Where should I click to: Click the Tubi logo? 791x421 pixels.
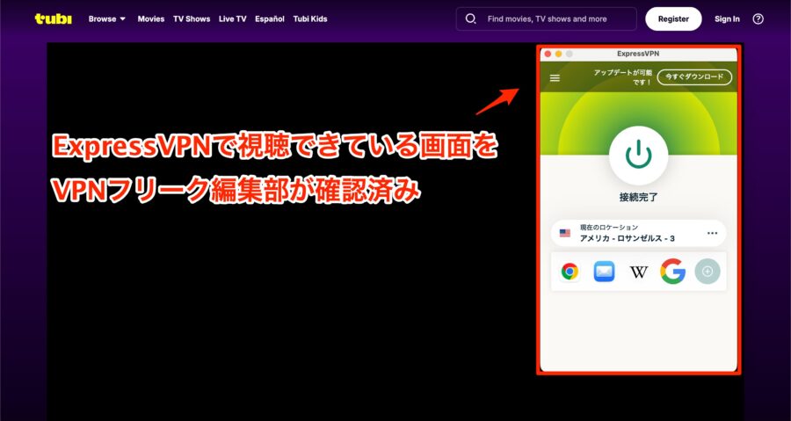pyautogui.click(x=53, y=18)
